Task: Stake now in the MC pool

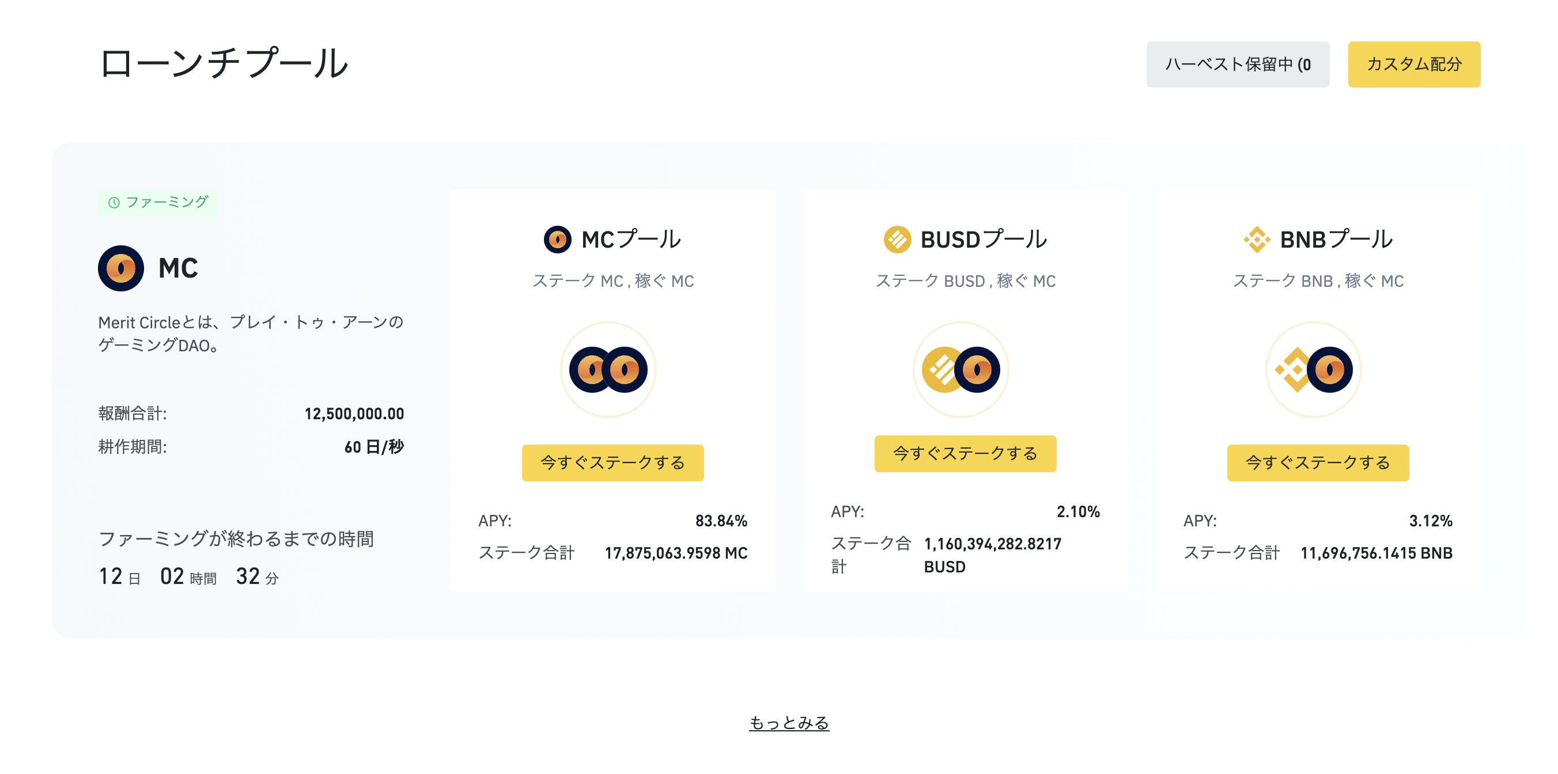Action: (x=612, y=462)
